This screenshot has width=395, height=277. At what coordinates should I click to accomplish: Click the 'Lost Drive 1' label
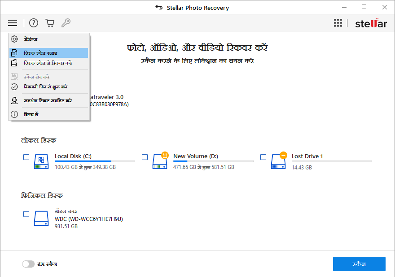(x=307, y=156)
